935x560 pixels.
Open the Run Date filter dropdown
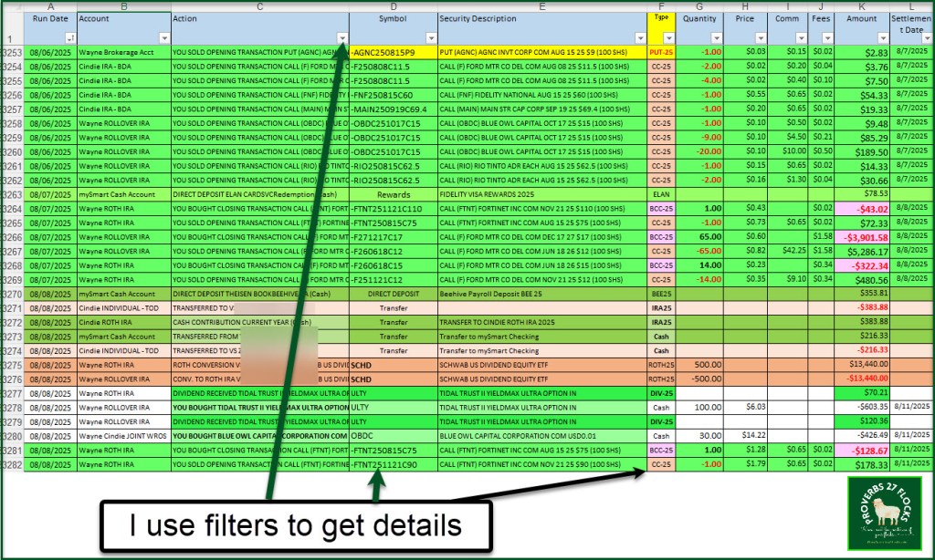(69, 38)
